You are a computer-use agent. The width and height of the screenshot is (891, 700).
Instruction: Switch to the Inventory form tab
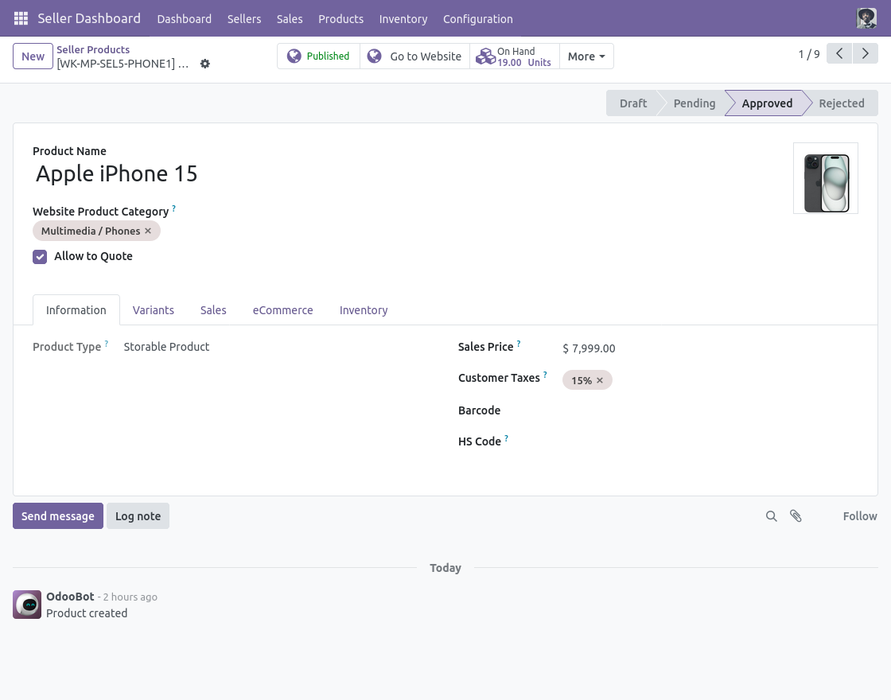364,310
